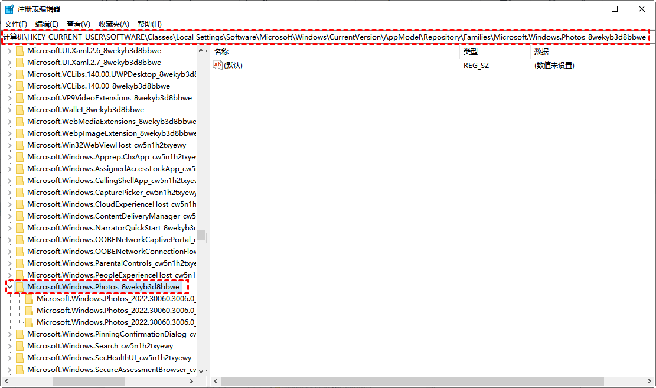Click folder icon of Microsoft.Wallet_8wekyb3d8bbwe

(20, 109)
